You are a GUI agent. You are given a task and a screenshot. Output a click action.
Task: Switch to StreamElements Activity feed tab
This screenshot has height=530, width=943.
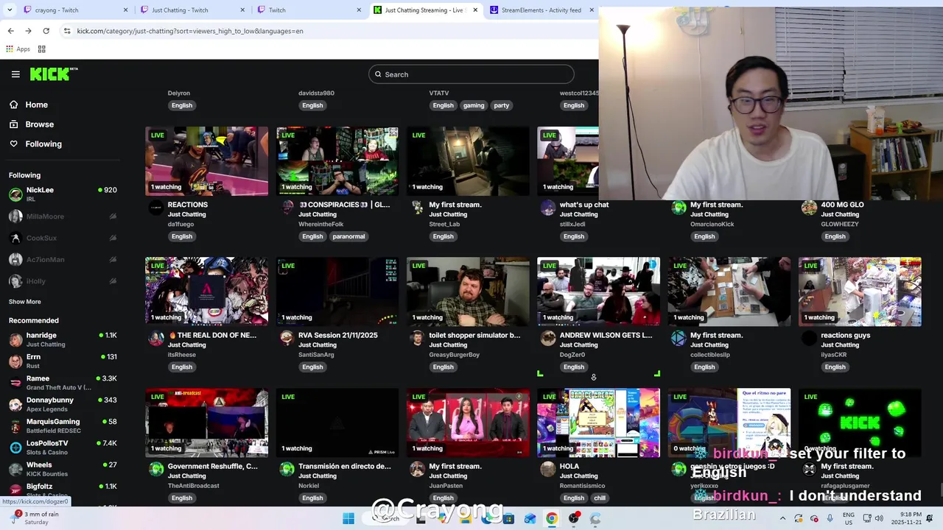click(x=541, y=10)
